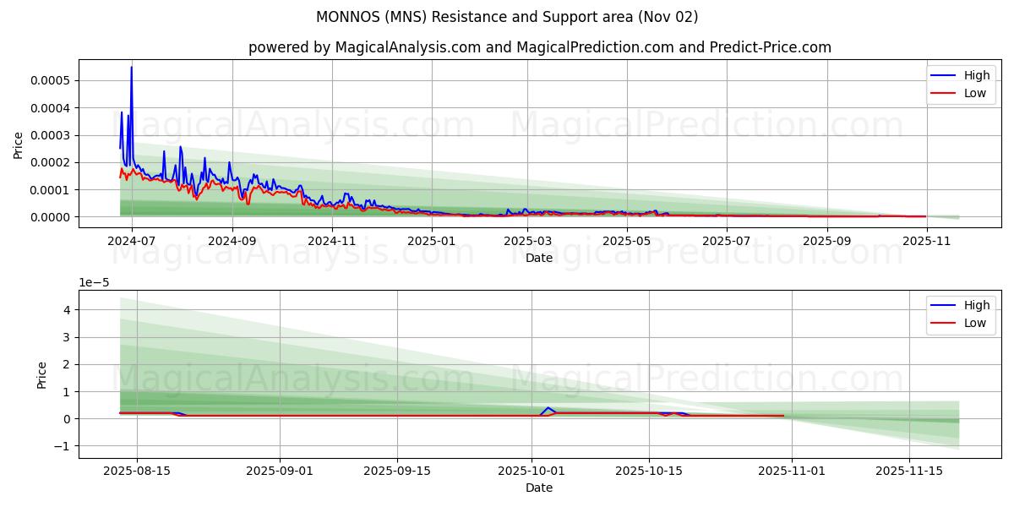This screenshot has width=1014, height=507.
Task: Click the '2025-09' x-axis tick label
Action: tap(828, 241)
